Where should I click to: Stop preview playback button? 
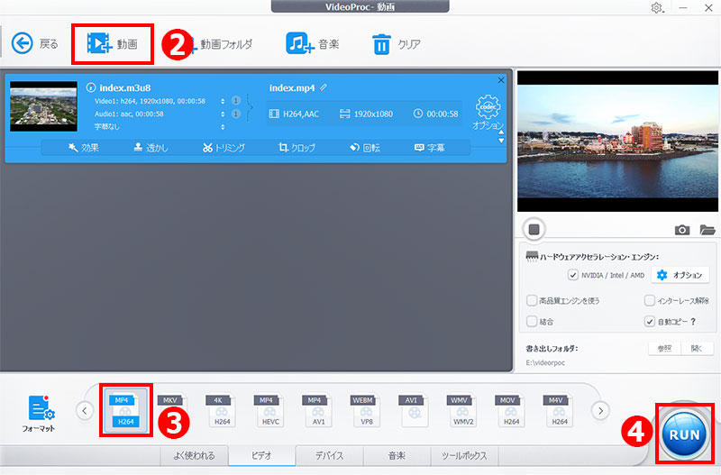[x=534, y=229]
